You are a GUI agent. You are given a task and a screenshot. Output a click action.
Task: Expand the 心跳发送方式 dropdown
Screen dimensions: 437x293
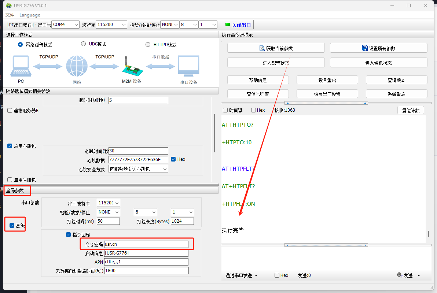[165, 169]
